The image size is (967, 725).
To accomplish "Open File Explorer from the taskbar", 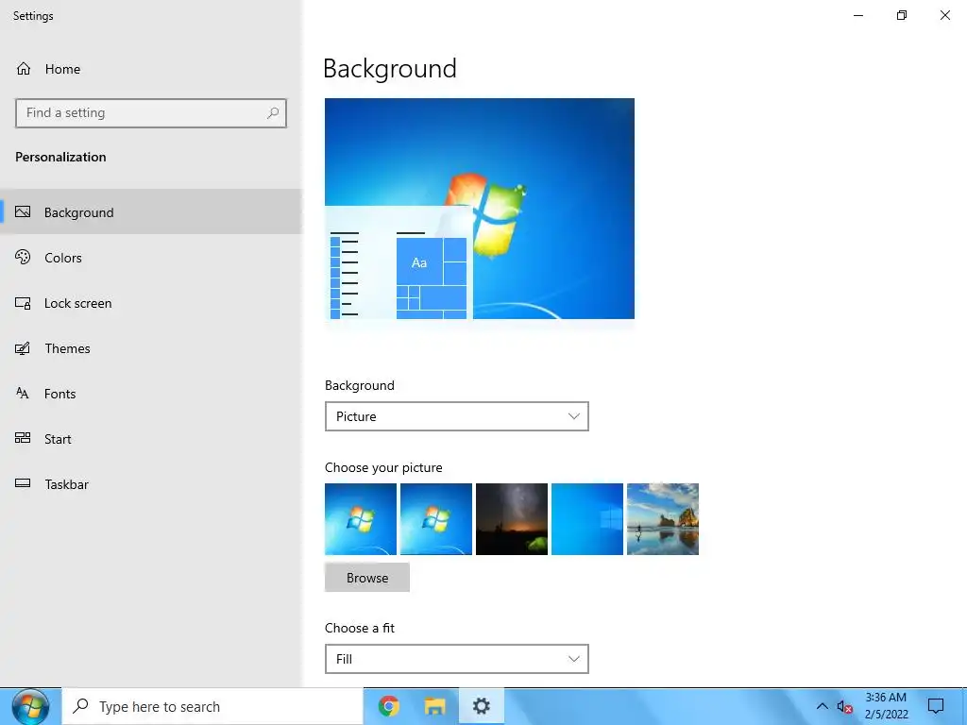I will tap(434, 706).
